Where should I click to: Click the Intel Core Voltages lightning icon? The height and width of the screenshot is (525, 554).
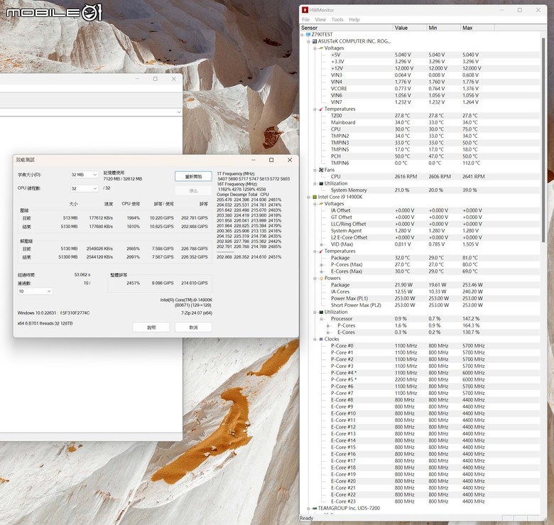[321, 203]
